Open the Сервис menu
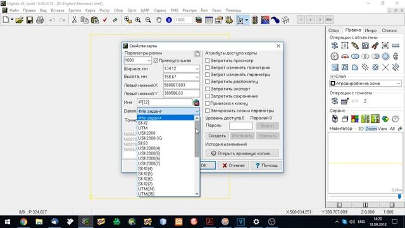The image size is (405, 228). [160, 10]
